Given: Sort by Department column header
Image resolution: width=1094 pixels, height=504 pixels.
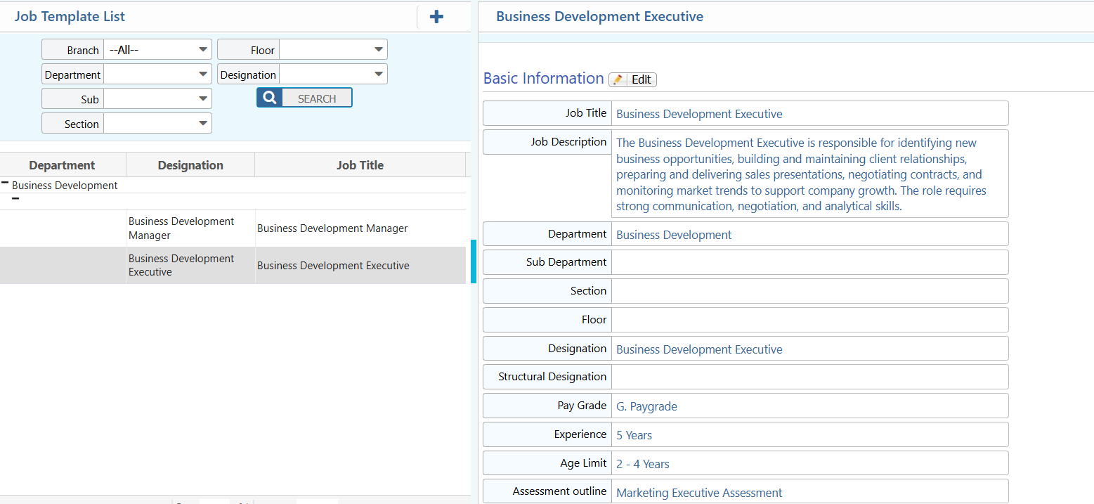Looking at the screenshot, I should tap(62, 165).
